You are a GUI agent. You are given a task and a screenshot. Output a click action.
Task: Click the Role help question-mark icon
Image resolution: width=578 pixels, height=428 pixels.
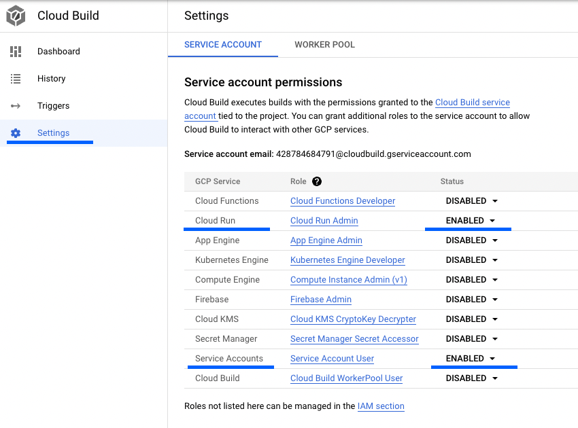(317, 181)
